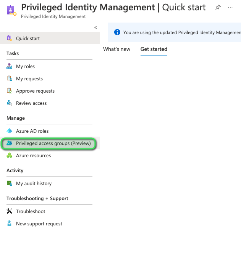Click the Privileged Identity Management header icon
The width and height of the screenshot is (241, 269).
point(11,10)
